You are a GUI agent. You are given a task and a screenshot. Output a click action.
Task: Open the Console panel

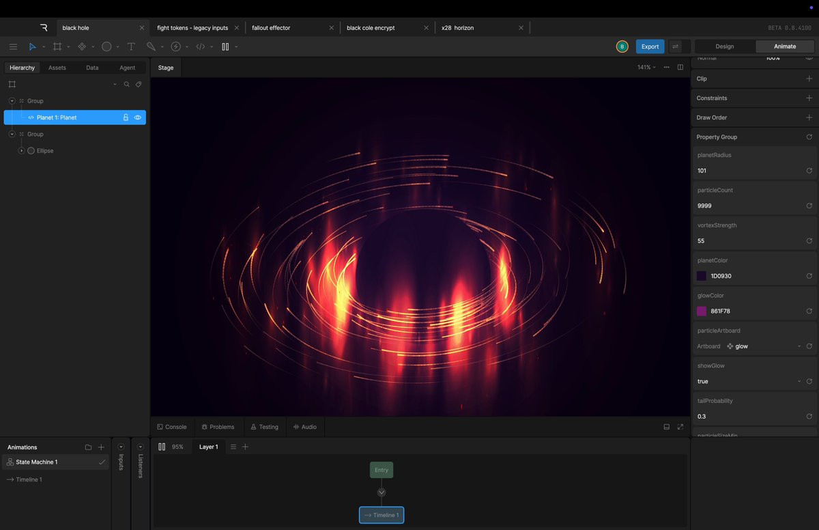click(x=171, y=427)
